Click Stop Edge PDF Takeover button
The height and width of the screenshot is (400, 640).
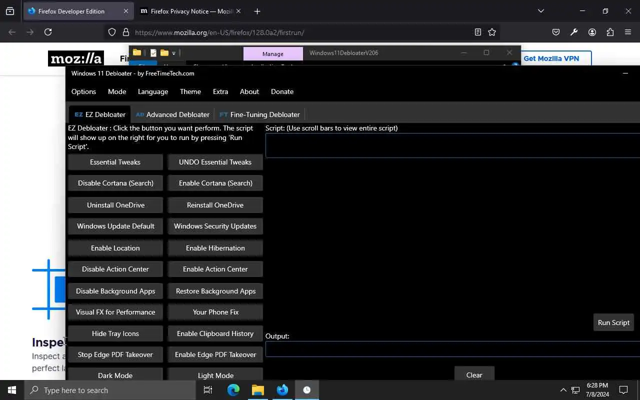[x=115, y=354]
